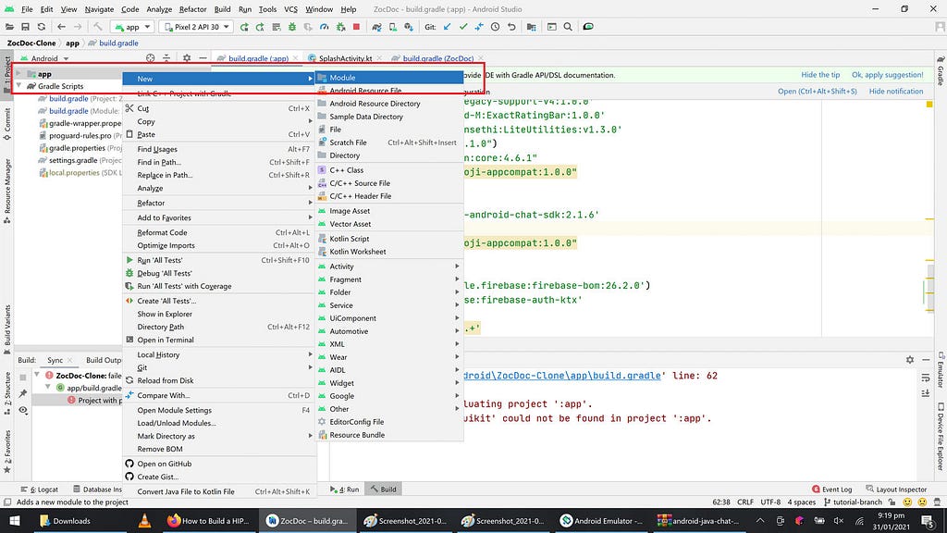
Task: Open the Gradle tool window on right edge
Action: point(941,70)
